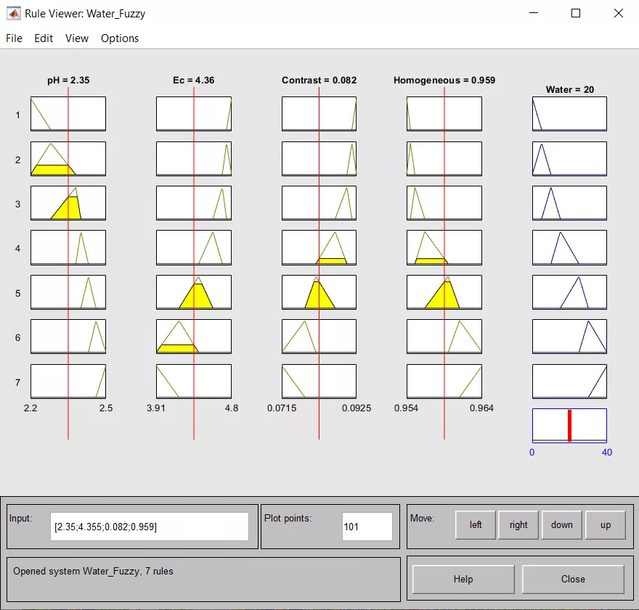Click the Water = 20 output title
Screen dimensions: 639x610
pos(570,89)
